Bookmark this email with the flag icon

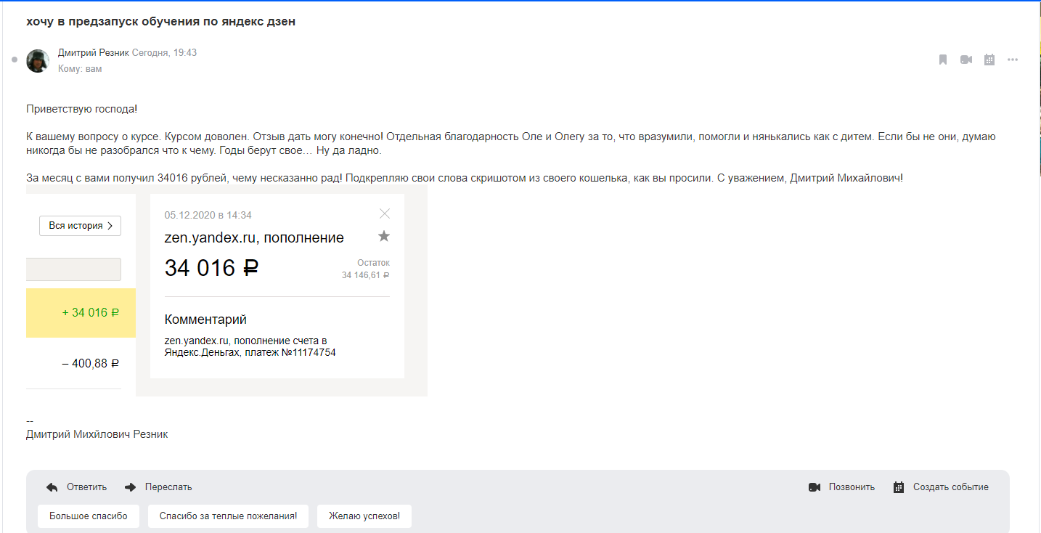(x=943, y=60)
